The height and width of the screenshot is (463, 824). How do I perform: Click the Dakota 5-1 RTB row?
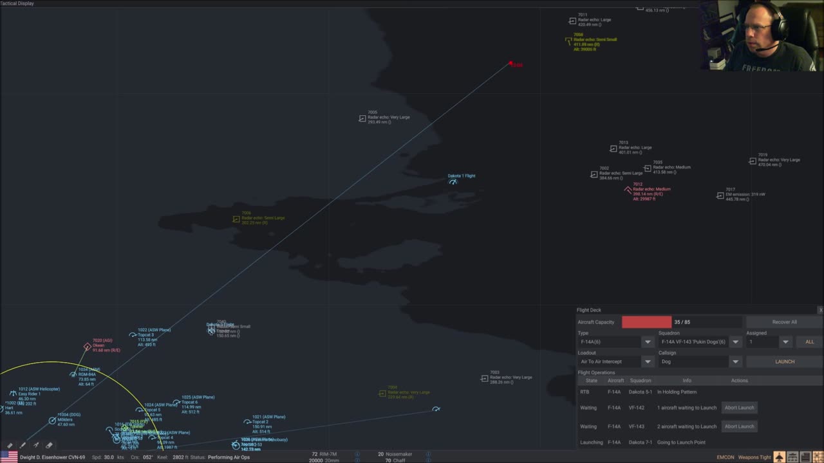(699, 392)
